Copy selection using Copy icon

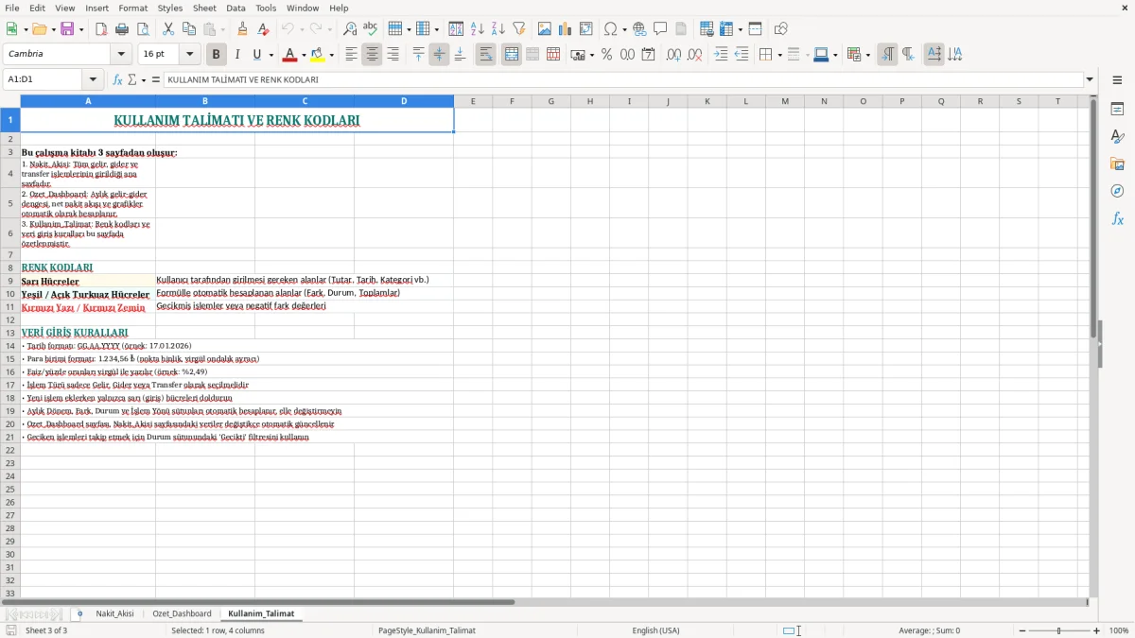189,29
